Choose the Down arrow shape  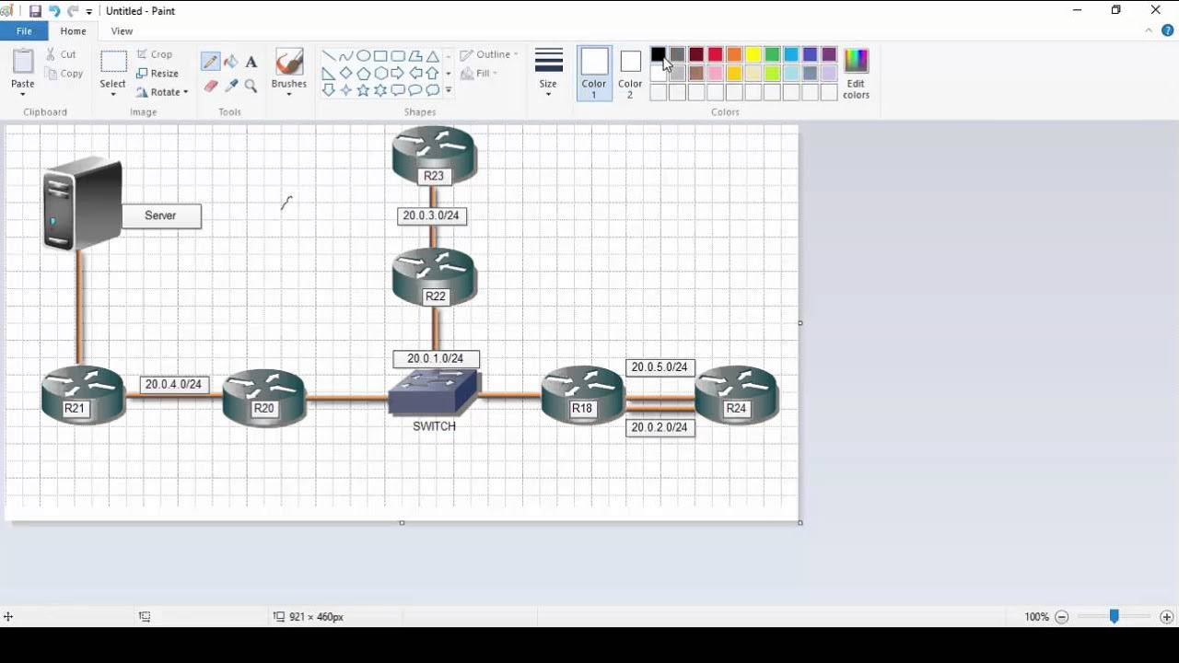click(328, 90)
